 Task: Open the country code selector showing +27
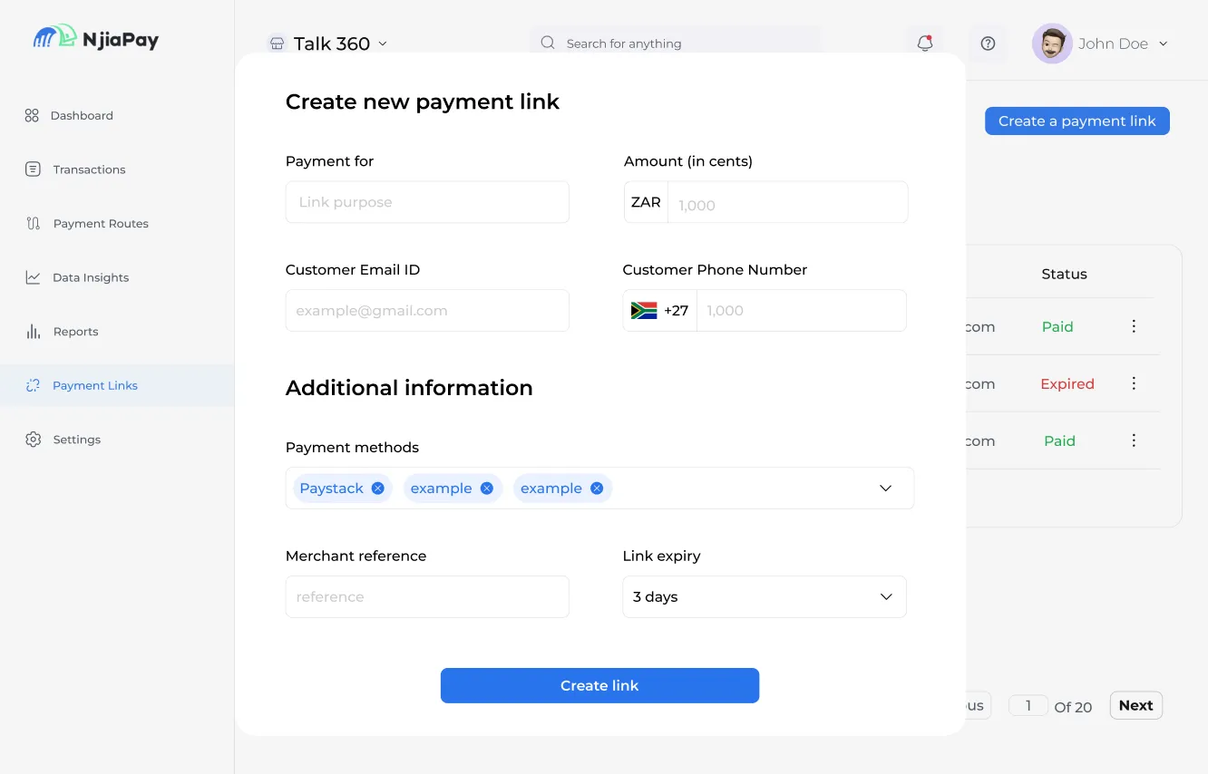(x=659, y=310)
